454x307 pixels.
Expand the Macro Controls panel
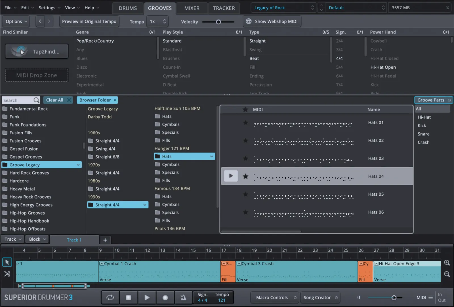[x=274, y=297]
